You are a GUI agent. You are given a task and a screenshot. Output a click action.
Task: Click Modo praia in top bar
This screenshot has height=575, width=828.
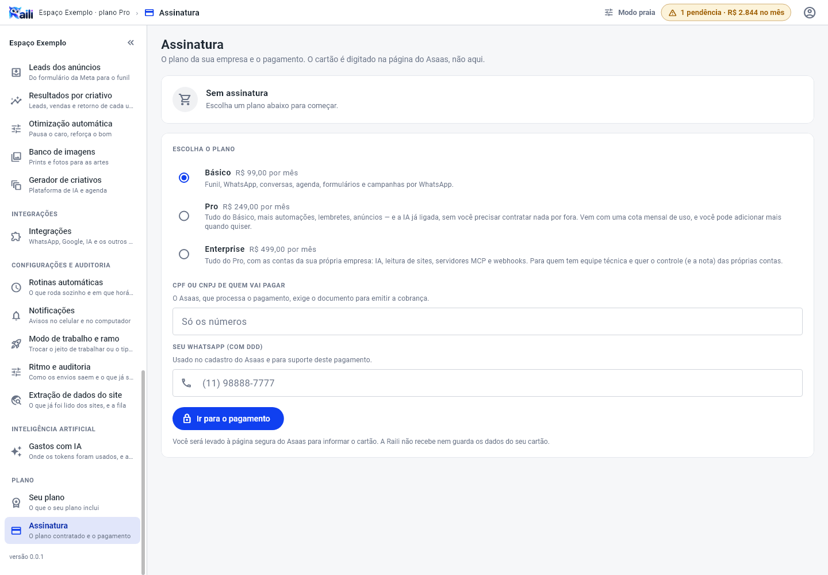[630, 13]
